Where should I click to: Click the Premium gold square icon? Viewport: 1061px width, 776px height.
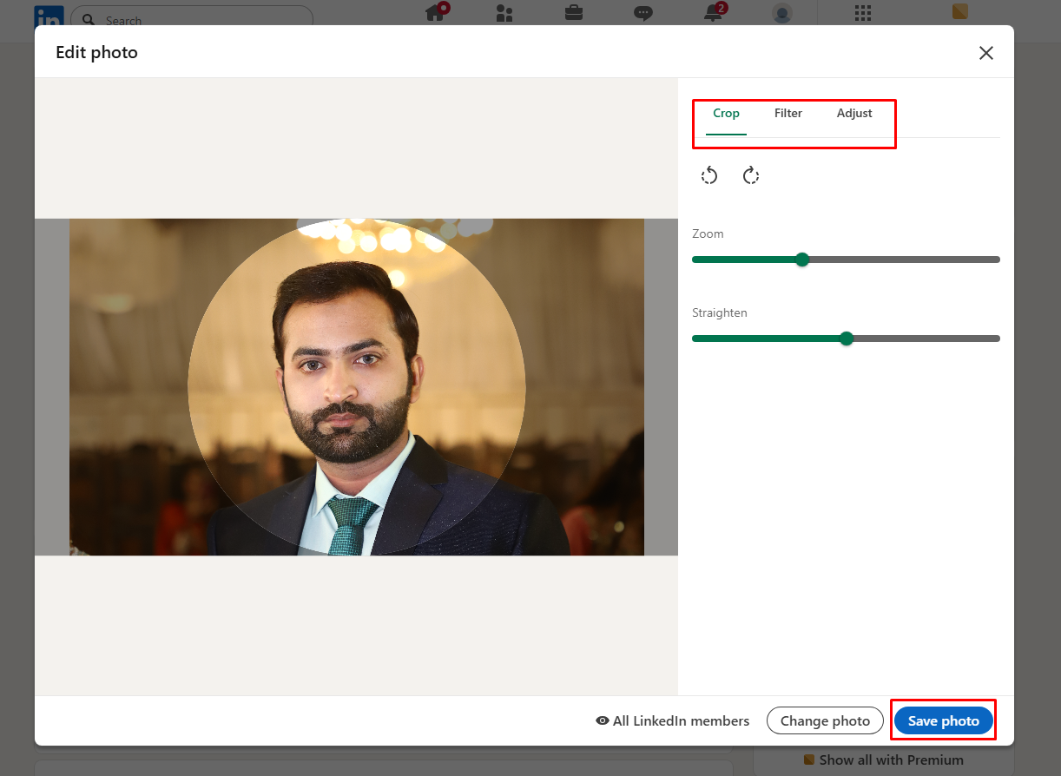959,11
